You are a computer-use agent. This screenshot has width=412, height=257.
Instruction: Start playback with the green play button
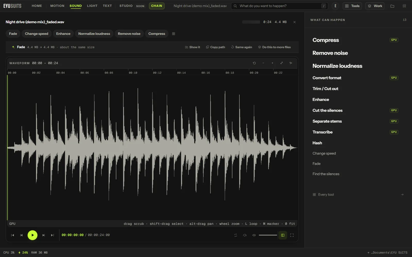coord(32,235)
